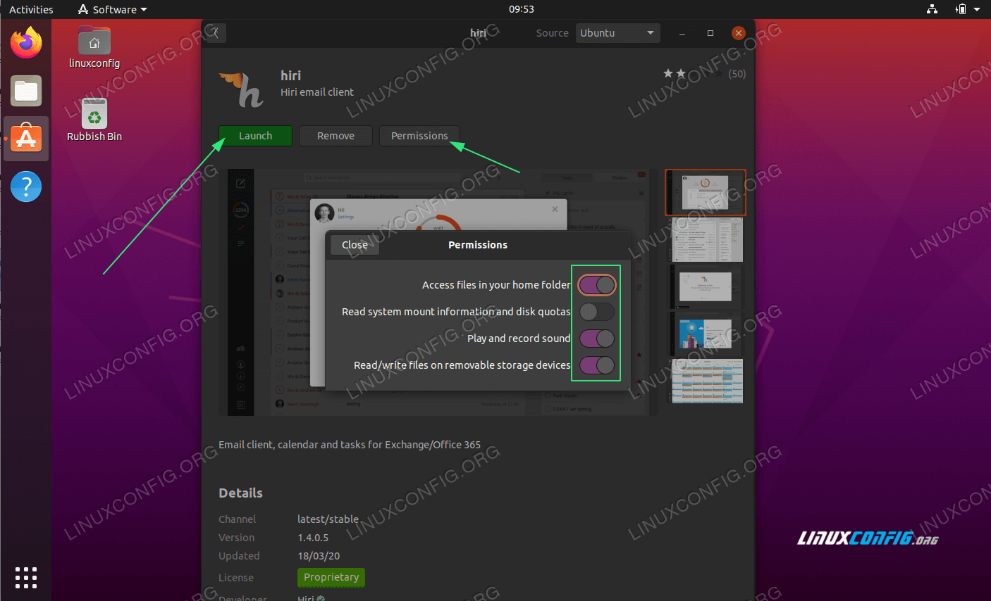
Task: Toggle Read/write files on removable storage devices
Action: 597,365
